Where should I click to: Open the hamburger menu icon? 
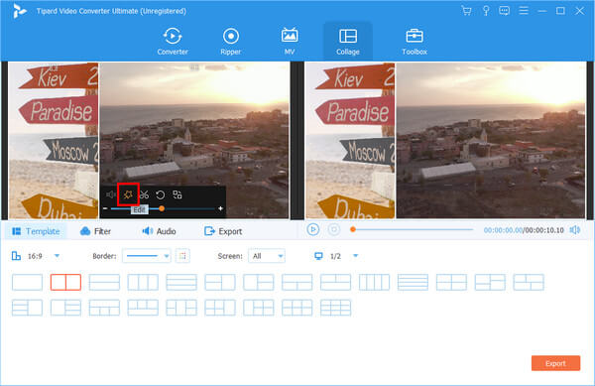click(524, 11)
